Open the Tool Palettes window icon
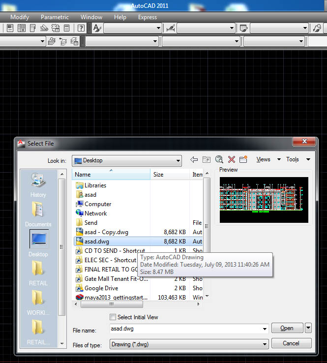The width and height of the screenshot is (327, 363). click(x=32, y=28)
